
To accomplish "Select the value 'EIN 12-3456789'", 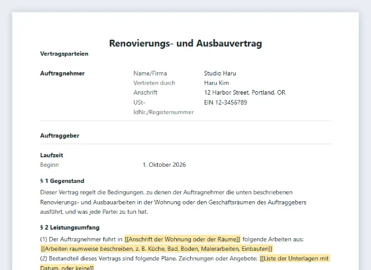I will pyautogui.click(x=225, y=103).
